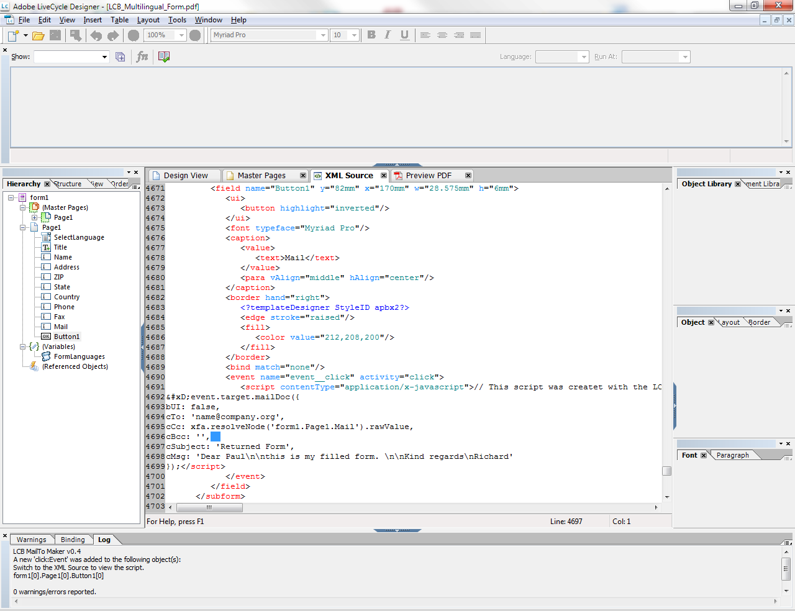Viewport: 795px width, 611px height.
Task: Click the events icon beside Show dropdown
Action: click(x=120, y=57)
